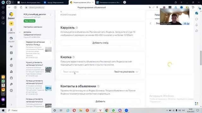Viewport: 202px width, 113px height.
Task: Open the wallet balance icon showing 752,70 ₽
Action: point(11,38)
